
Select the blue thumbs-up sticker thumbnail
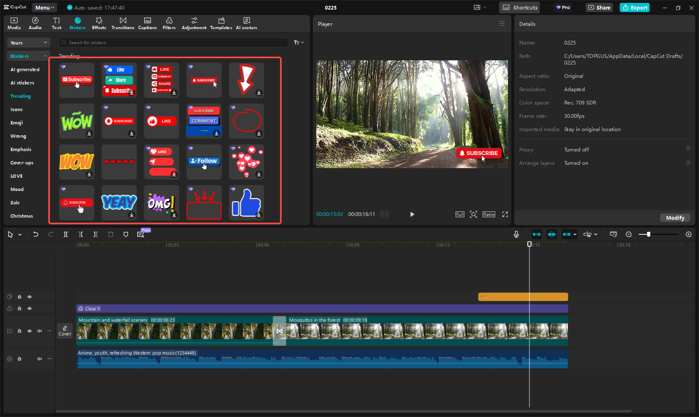pos(246,203)
